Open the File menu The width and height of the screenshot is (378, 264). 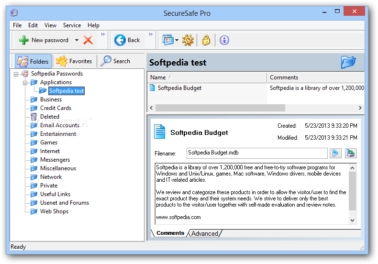pos(17,25)
